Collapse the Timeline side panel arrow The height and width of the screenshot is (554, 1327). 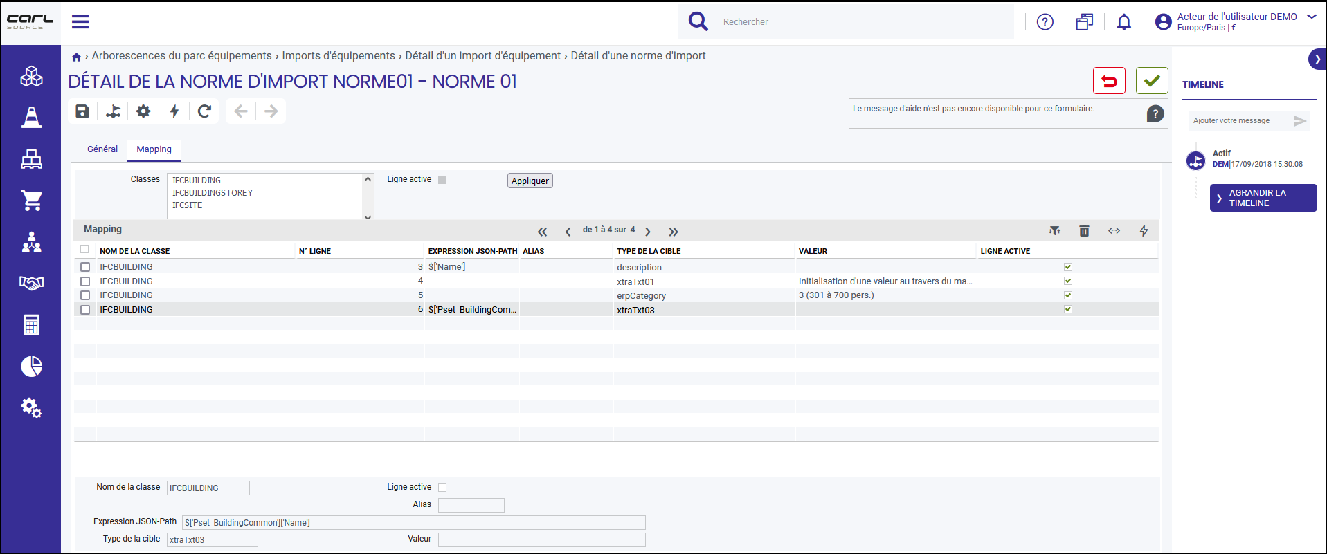click(1317, 59)
